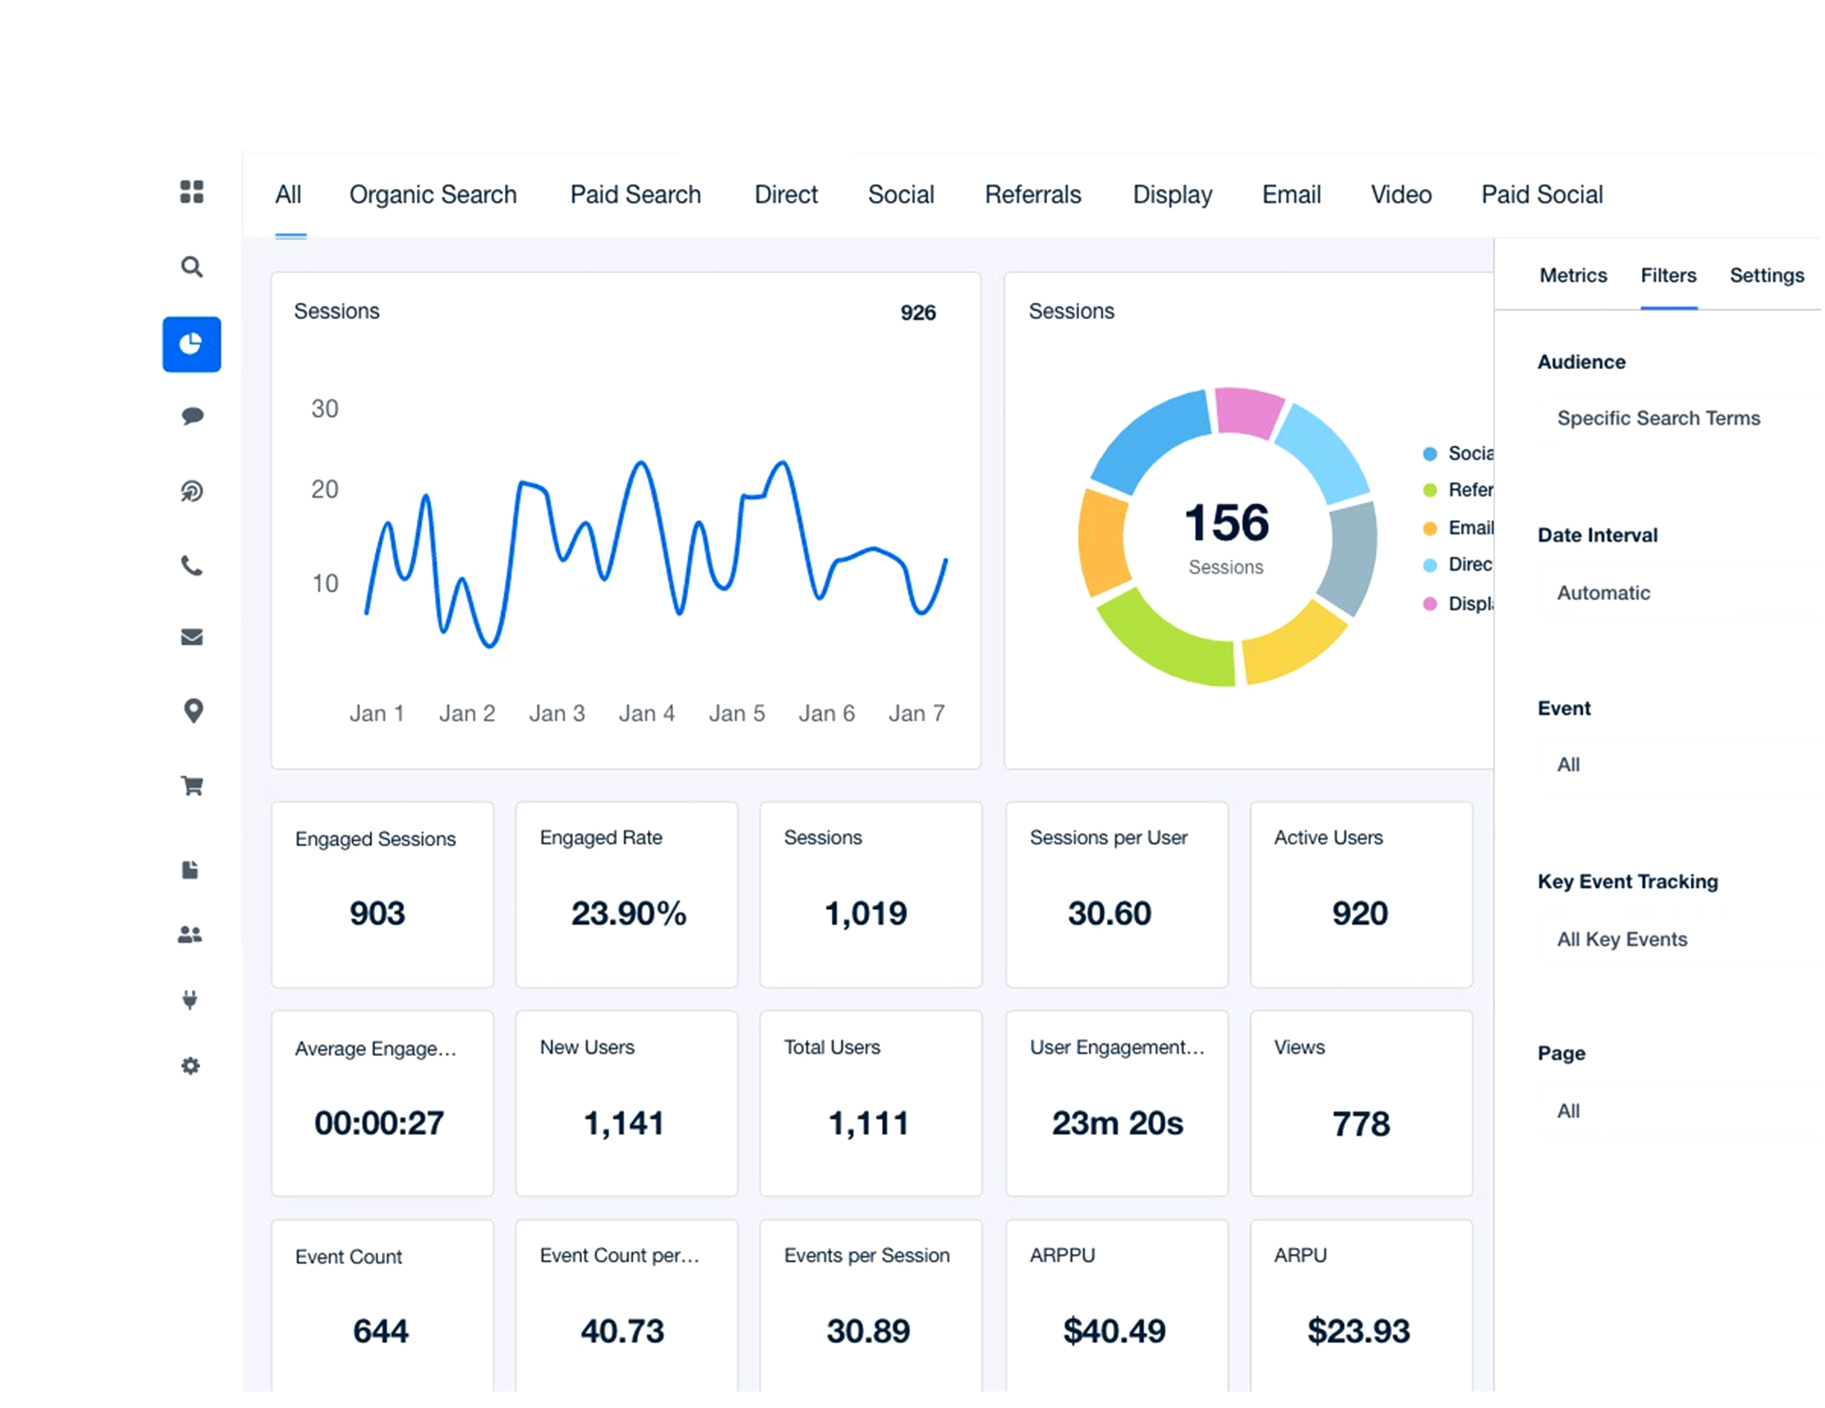Open the Event filter set to All

point(1567,764)
